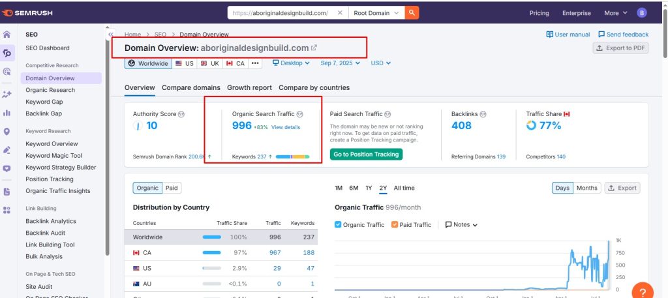Select the 6M time range
The image size is (668, 298).
tap(354, 188)
